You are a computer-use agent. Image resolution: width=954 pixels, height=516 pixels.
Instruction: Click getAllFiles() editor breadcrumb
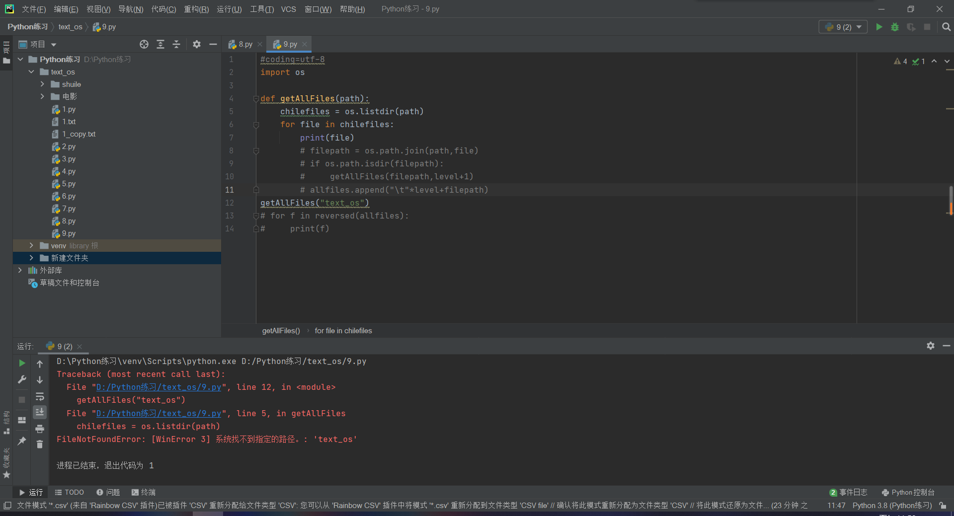[x=281, y=331]
